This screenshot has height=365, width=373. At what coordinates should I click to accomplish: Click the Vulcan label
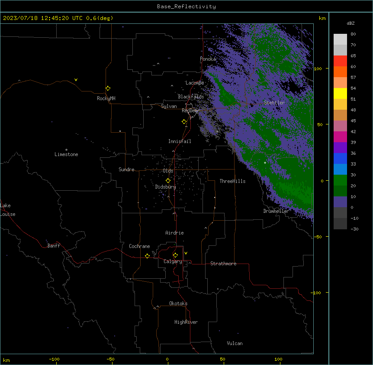pos(235,343)
